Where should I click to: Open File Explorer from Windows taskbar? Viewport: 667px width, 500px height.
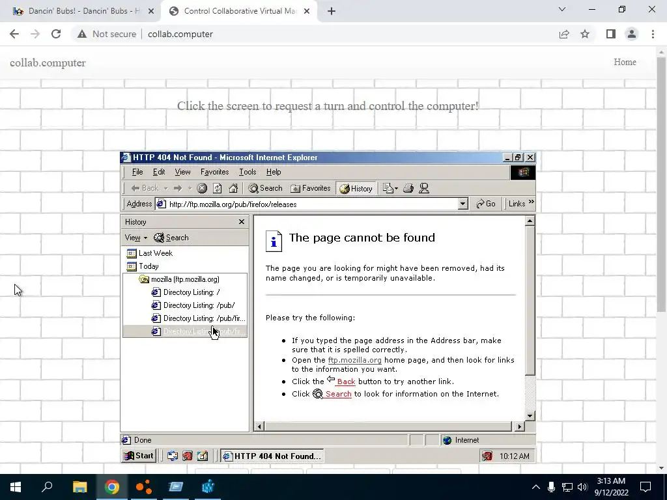click(79, 487)
